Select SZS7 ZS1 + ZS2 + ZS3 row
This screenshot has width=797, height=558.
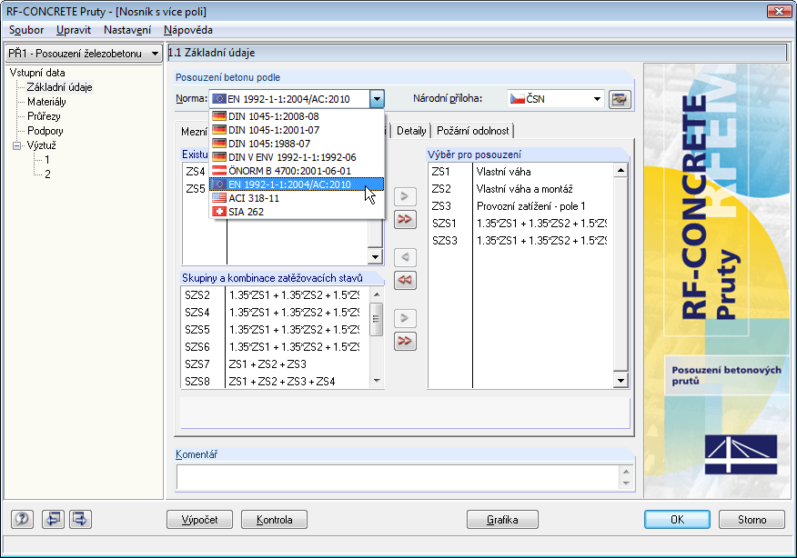[276, 364]
